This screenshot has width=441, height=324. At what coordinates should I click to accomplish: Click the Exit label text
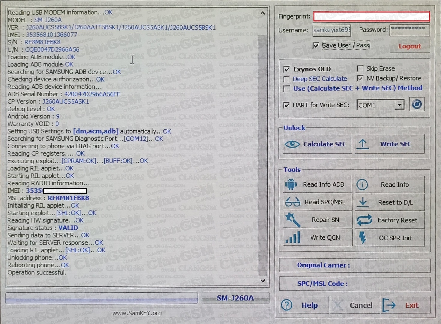tap(412, 305)
